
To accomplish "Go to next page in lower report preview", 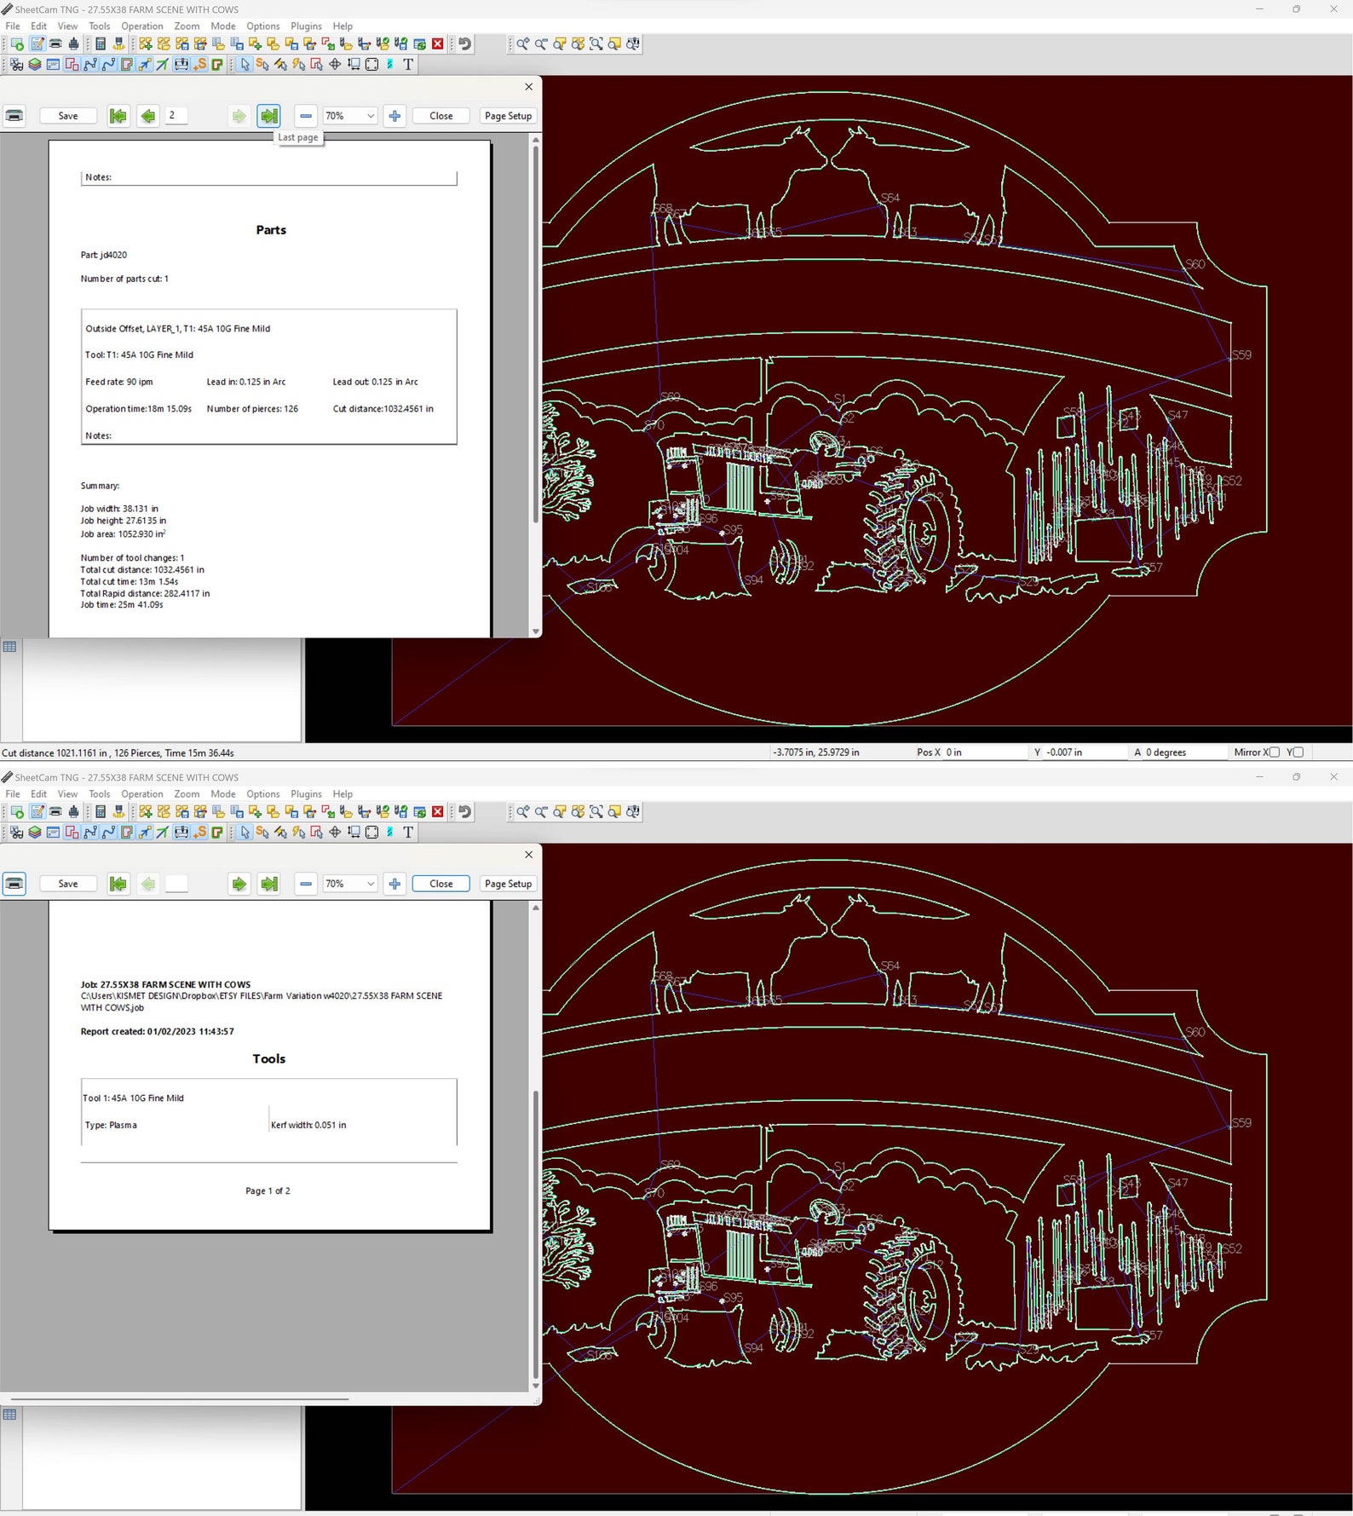I will (239, 884).
